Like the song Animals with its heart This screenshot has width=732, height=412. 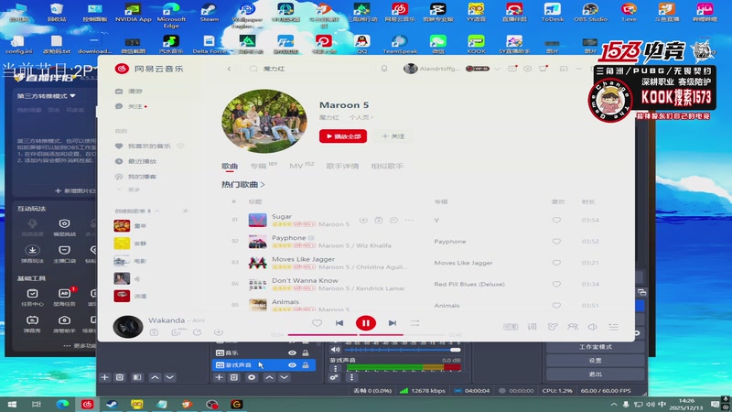click(556, 305)
